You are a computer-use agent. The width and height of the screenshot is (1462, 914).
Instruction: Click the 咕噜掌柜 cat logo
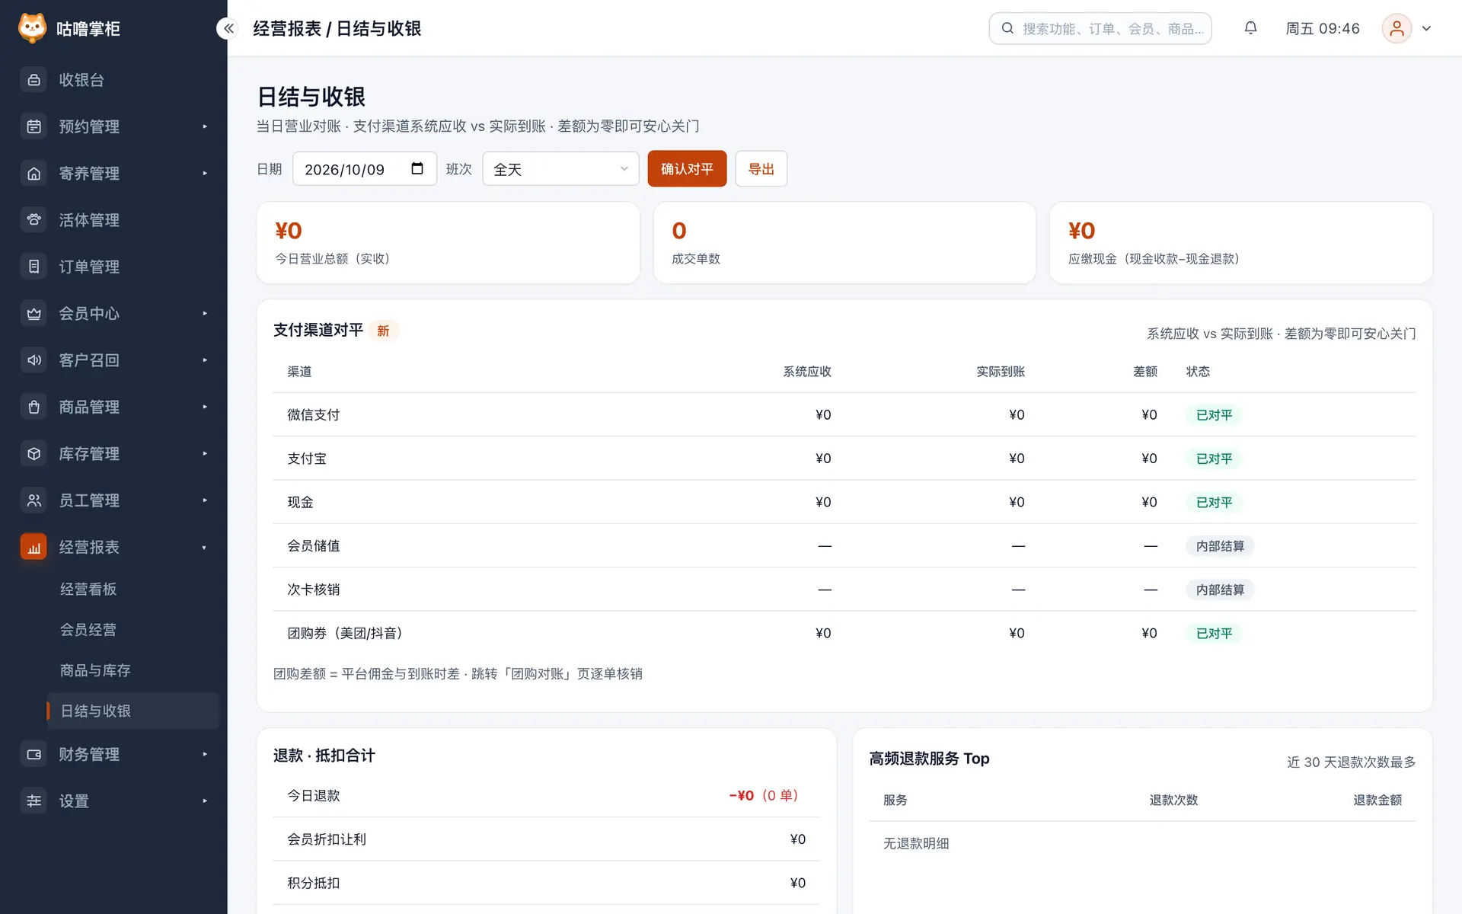point(32,28)
